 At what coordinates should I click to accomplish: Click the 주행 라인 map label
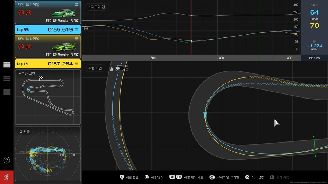(95, 68)
